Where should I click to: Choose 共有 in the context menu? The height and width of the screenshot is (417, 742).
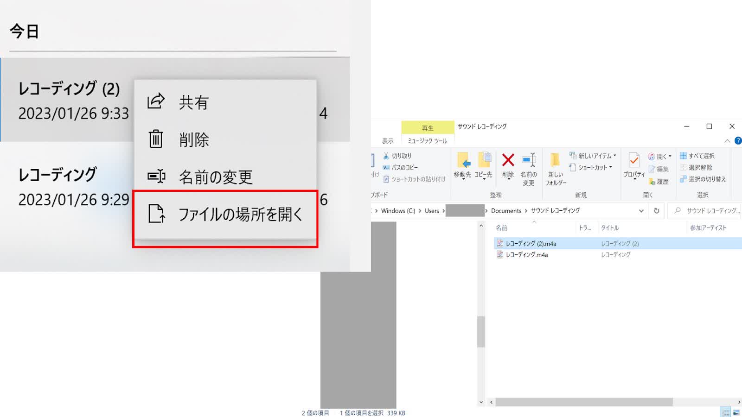225,102
